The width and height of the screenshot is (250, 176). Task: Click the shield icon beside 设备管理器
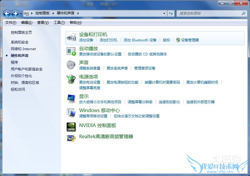178,40
